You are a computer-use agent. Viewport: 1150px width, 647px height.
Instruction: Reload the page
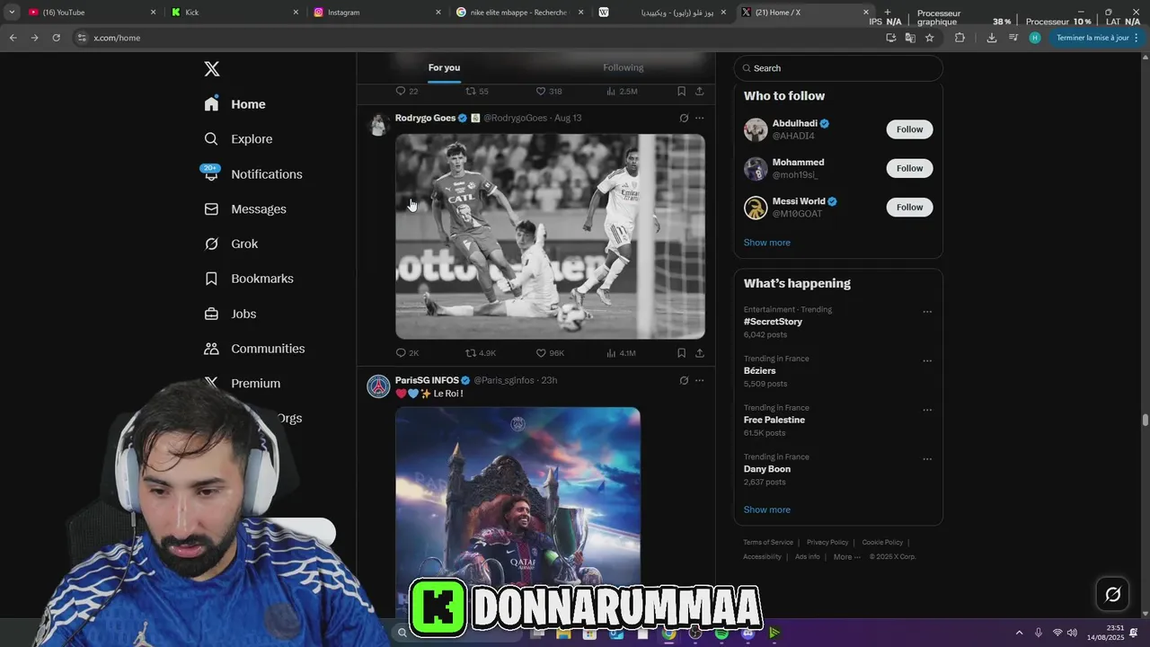[56, 38]
